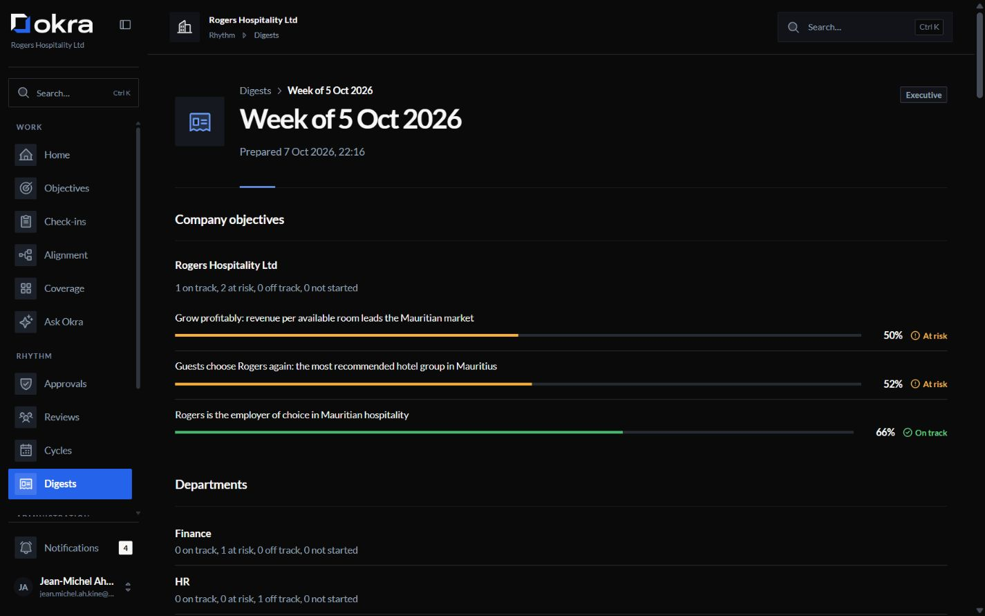Open the employer of choice objective

(x=292, y=415)
